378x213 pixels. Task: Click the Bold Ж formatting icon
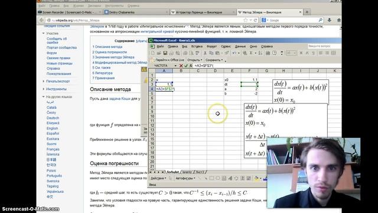pos(301,53)
